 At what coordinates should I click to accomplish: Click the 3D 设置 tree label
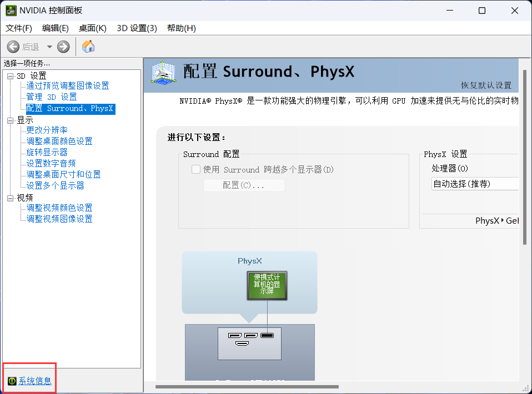pos(32,76)
